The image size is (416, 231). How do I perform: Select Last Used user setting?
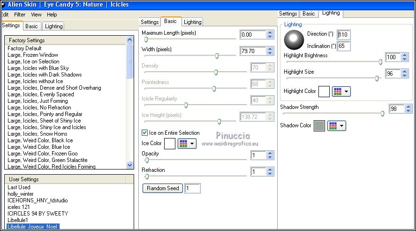[x=19, y=187]
